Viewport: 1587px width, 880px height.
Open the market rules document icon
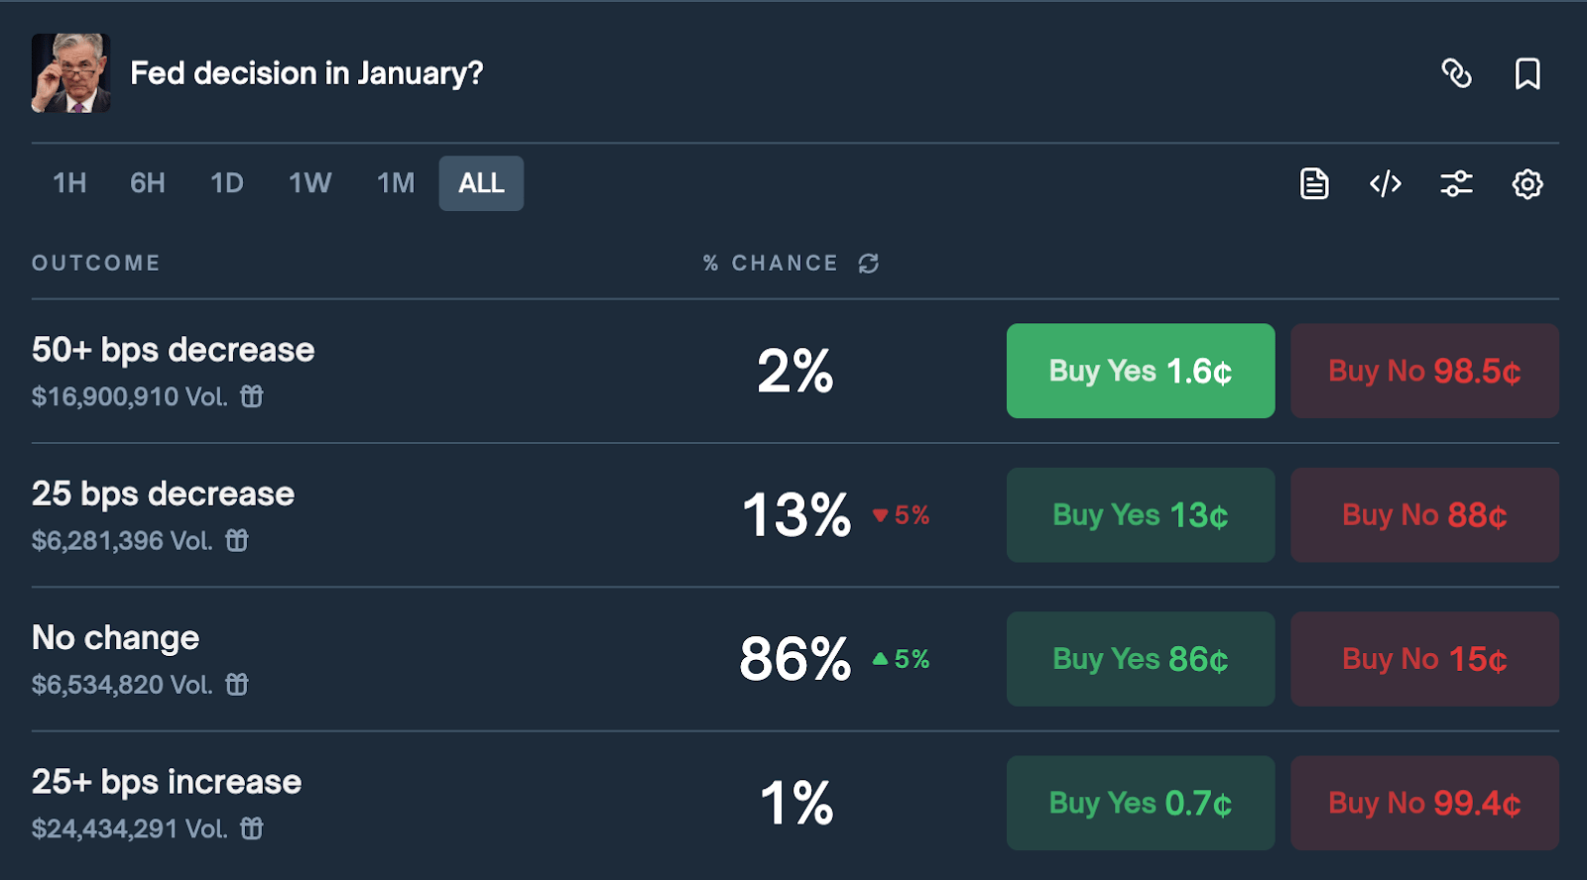point(1314,183)
